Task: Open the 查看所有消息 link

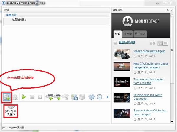Action: click(127, 42)
